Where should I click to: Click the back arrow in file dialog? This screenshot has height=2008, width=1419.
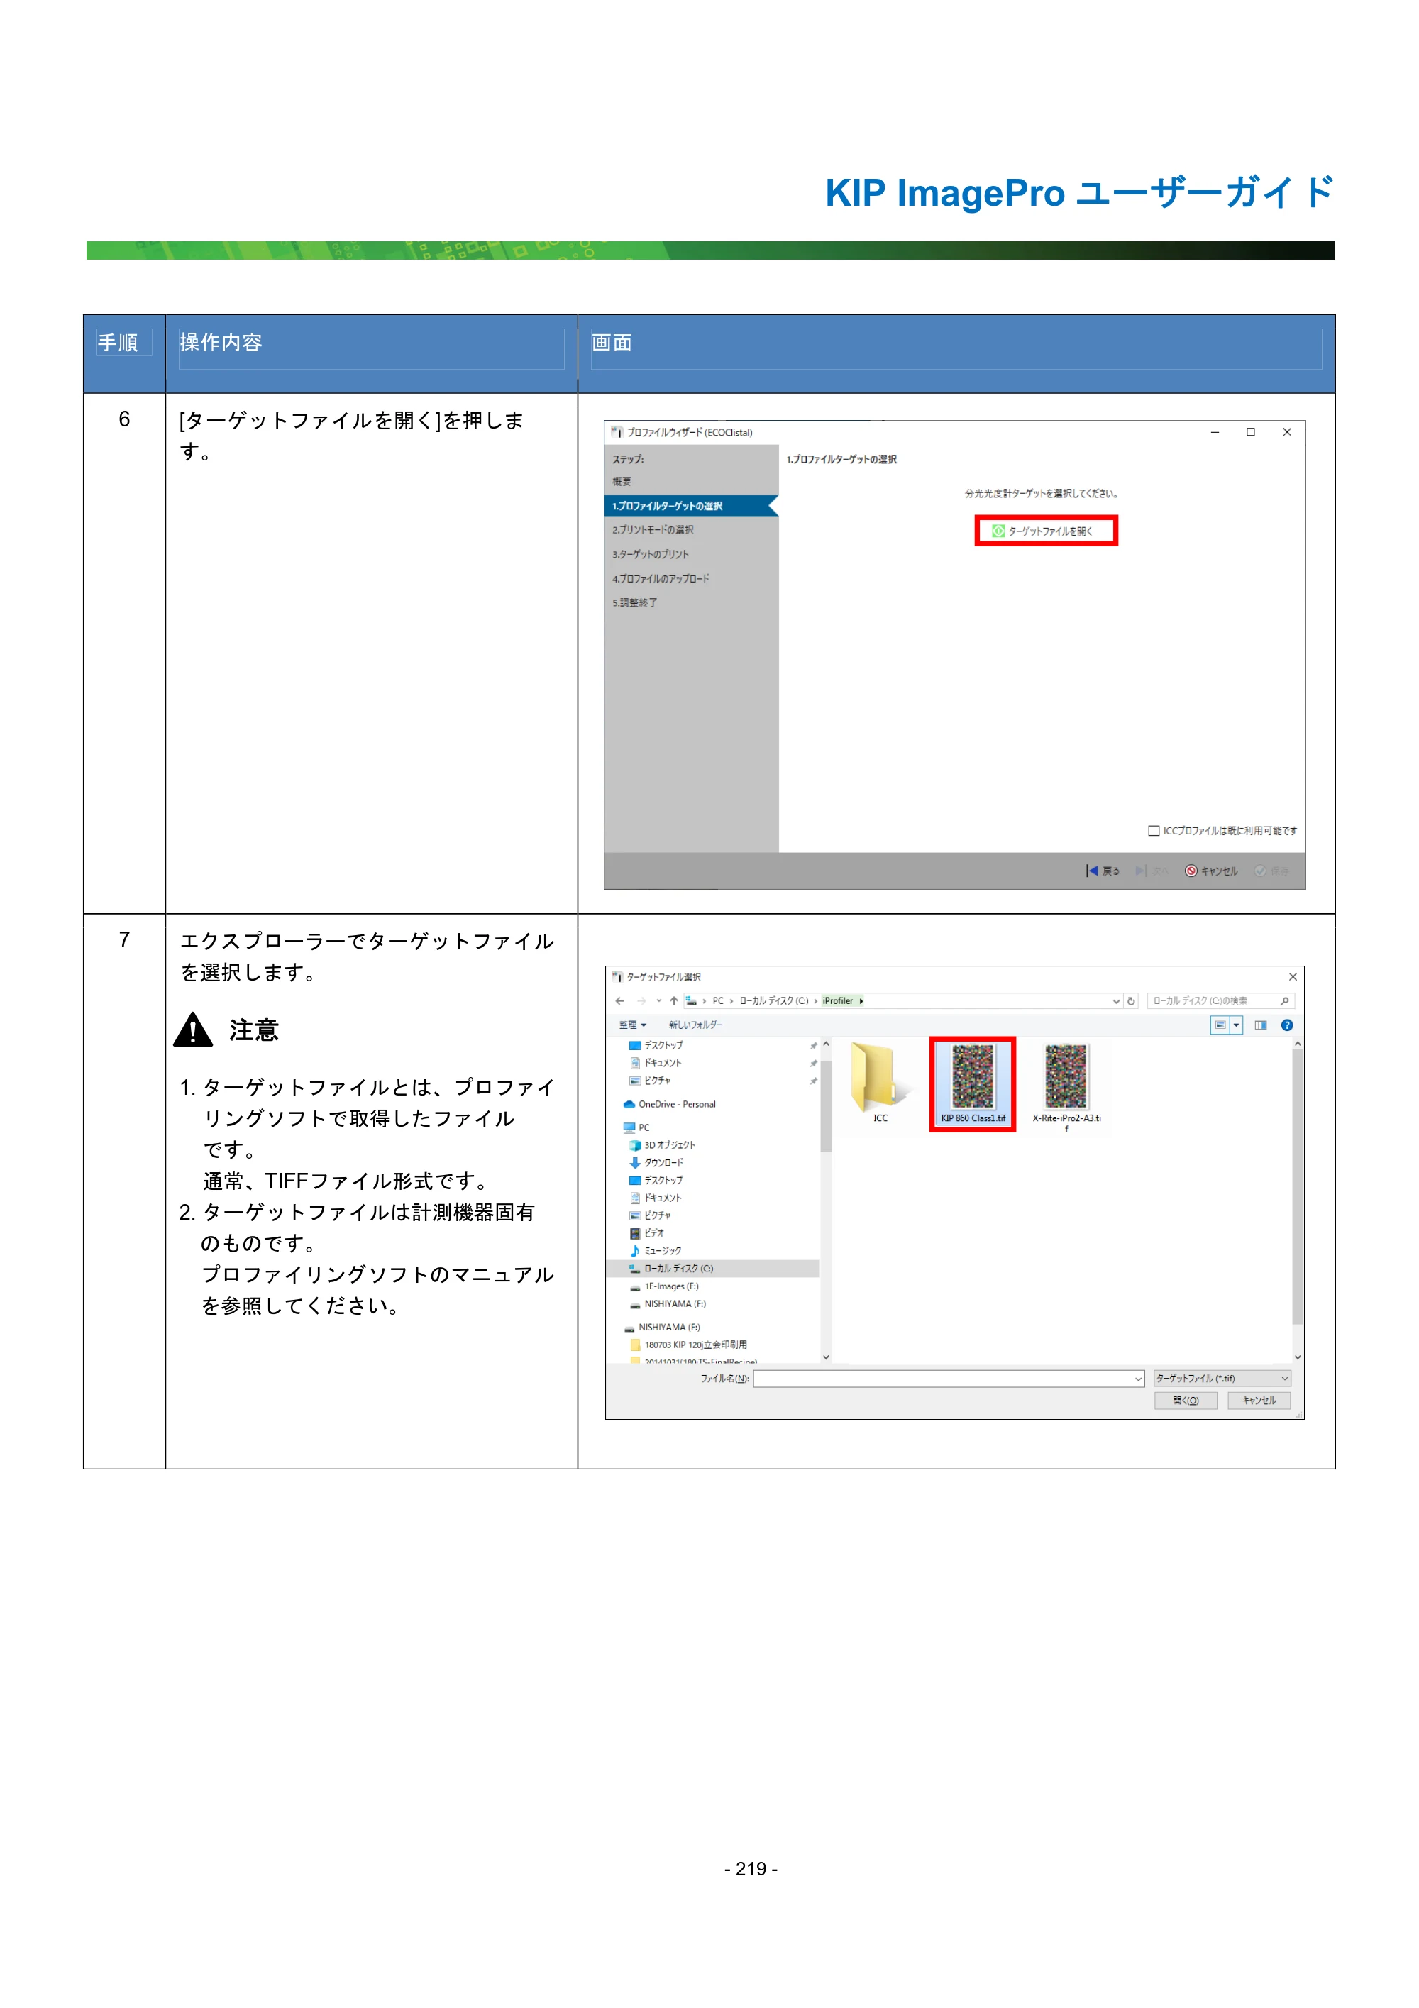(x=620, y=1000)
